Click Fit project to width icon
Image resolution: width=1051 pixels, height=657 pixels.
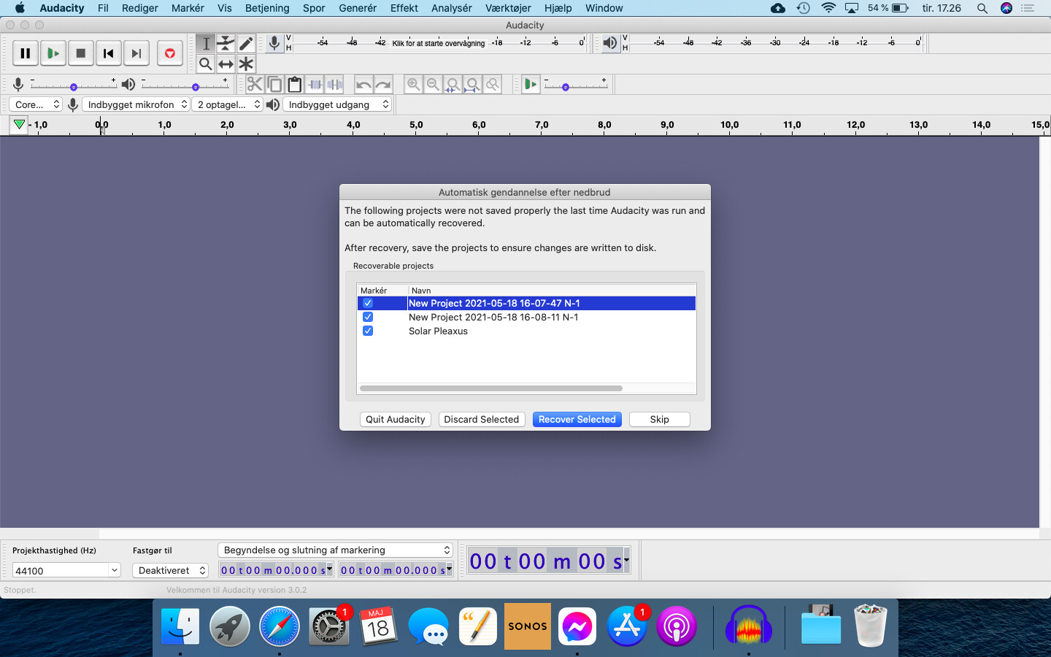pyautogui.click(x=473, y=85)
